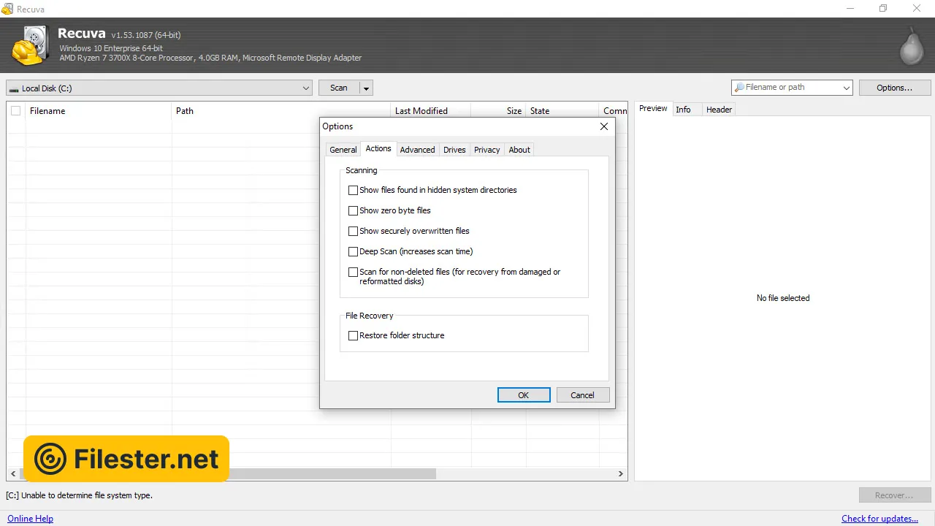Tick the Show zero byte files checkbox
935x526 pixels.
(354, 210)
